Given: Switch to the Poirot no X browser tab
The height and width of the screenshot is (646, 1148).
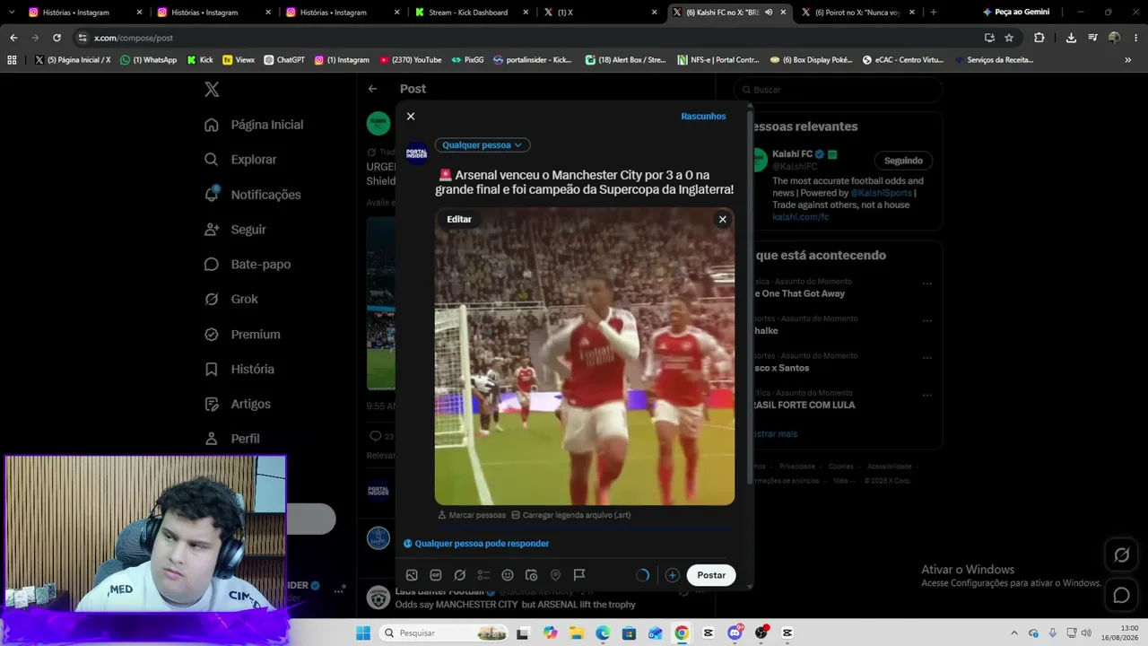Looking at the screenshot, I should [857, 13].
